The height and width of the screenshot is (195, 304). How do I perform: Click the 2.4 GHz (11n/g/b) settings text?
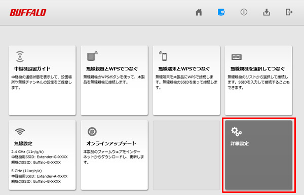point(27,151)
